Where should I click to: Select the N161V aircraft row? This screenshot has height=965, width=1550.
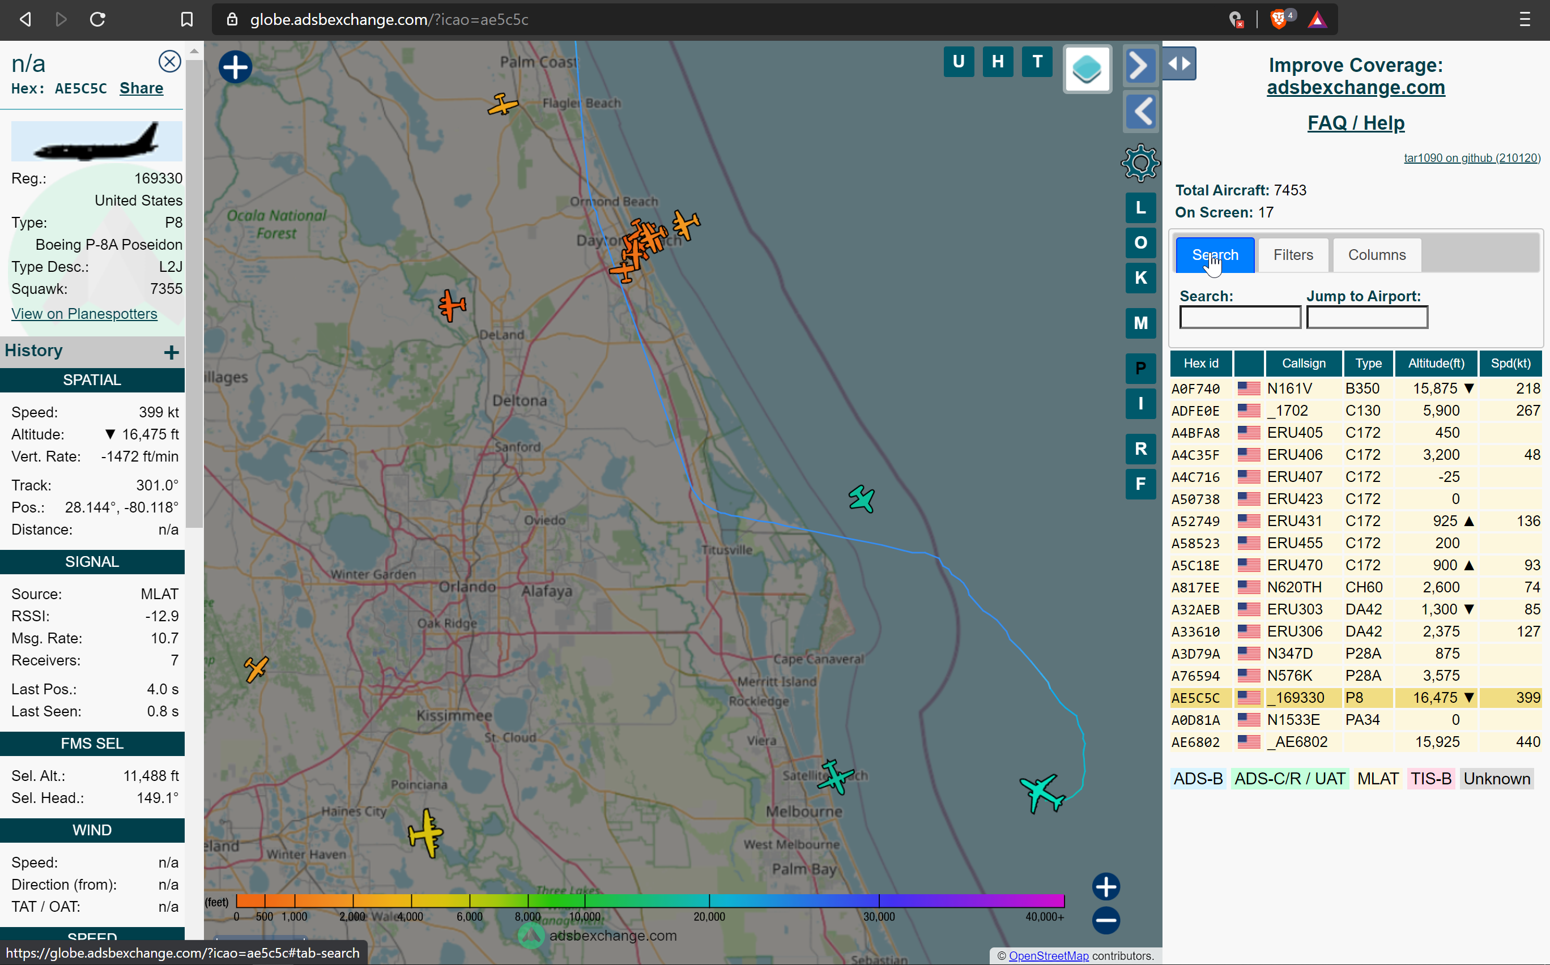[1356, 388]
